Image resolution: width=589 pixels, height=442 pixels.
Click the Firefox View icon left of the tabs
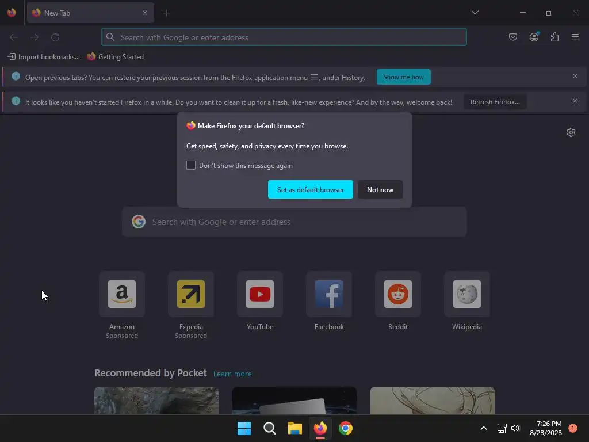pos(12,13)
